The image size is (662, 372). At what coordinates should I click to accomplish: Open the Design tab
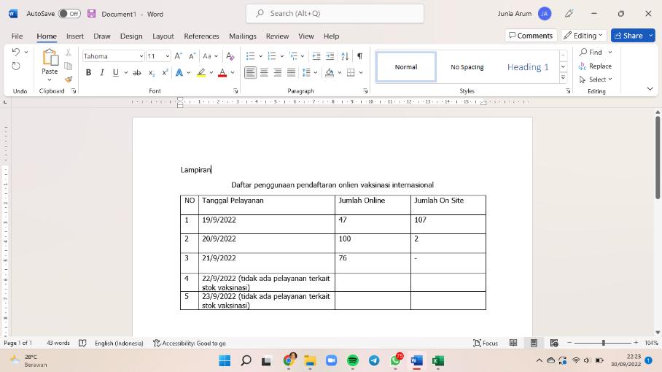pyautogui.click(x=131, y=36)
